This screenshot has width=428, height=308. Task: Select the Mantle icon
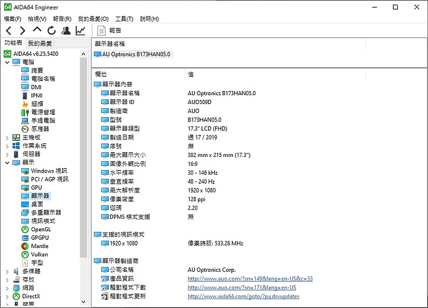(25, 246)
